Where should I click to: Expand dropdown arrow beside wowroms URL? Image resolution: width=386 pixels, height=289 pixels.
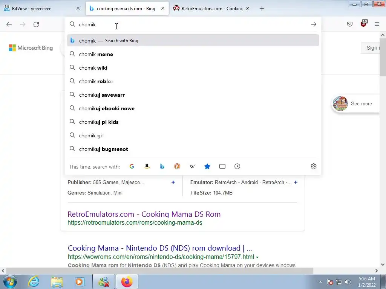[x=257, y=257]
